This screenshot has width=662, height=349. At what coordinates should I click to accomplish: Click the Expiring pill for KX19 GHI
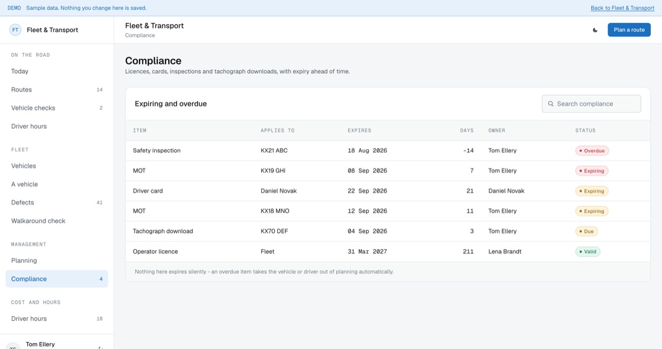(592, 171)
